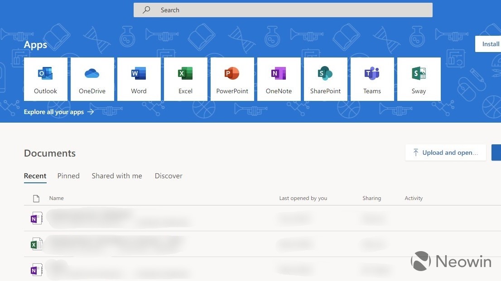Image resolution: width=501 pixels, height=281 pixels.
Task: Follow the Explore all your apps link
Action: [x=54, y=112]
